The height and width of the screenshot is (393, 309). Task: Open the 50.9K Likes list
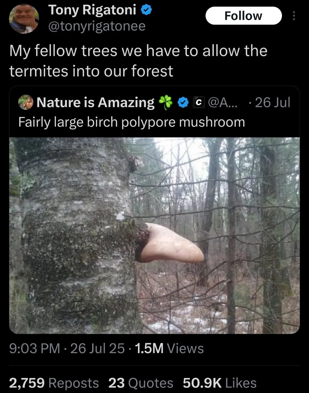(219, 383)
